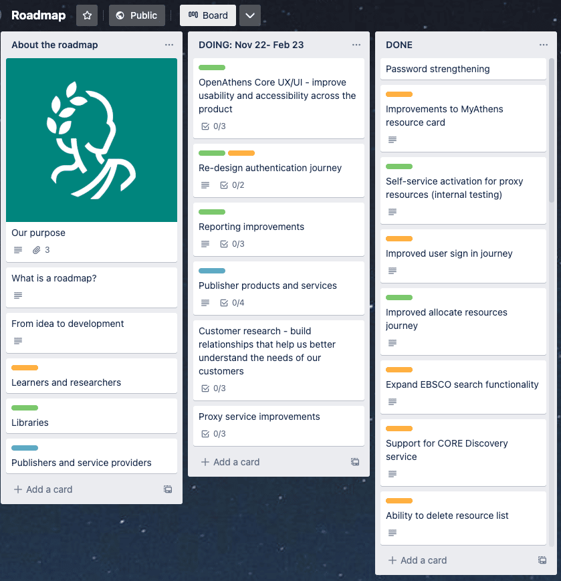Open the DONE list actions menu
This screenshot has height=581, width=561.
pos(543,45)
